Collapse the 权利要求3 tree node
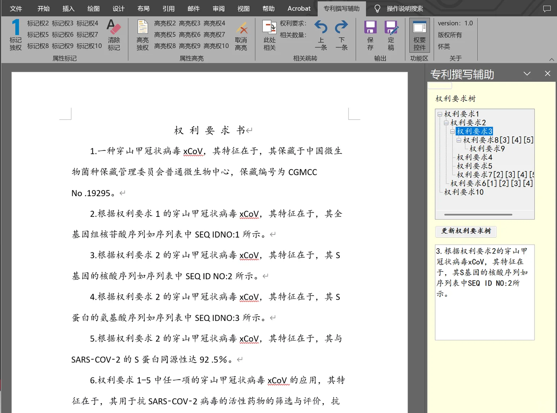Screen dimensions: 557x413 [452, 132]
